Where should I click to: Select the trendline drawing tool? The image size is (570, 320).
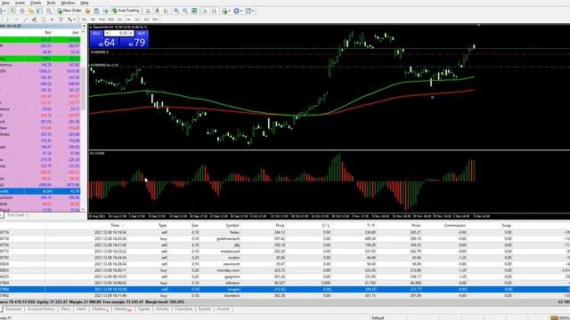26,20
